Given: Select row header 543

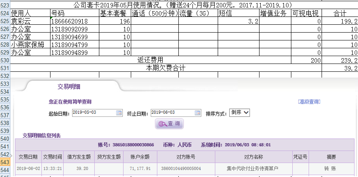Looking at the screenshot, I should point(5,162).
